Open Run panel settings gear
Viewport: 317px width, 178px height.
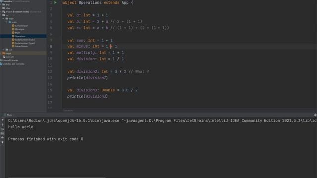315,115
